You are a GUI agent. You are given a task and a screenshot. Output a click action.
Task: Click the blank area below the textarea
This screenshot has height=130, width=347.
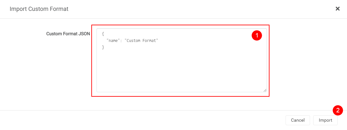tap(180, 103)
